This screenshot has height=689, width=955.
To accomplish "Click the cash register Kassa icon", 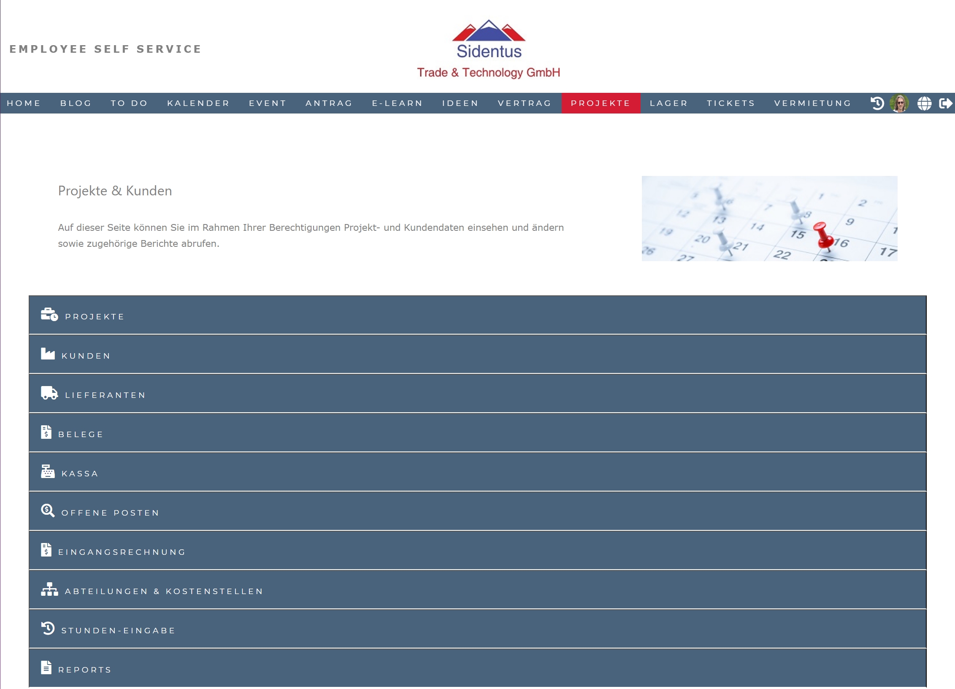I will click(x=48, y=471).
